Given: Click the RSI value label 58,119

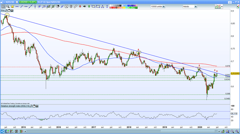Looking at the screenshot, I should [234, 114].
